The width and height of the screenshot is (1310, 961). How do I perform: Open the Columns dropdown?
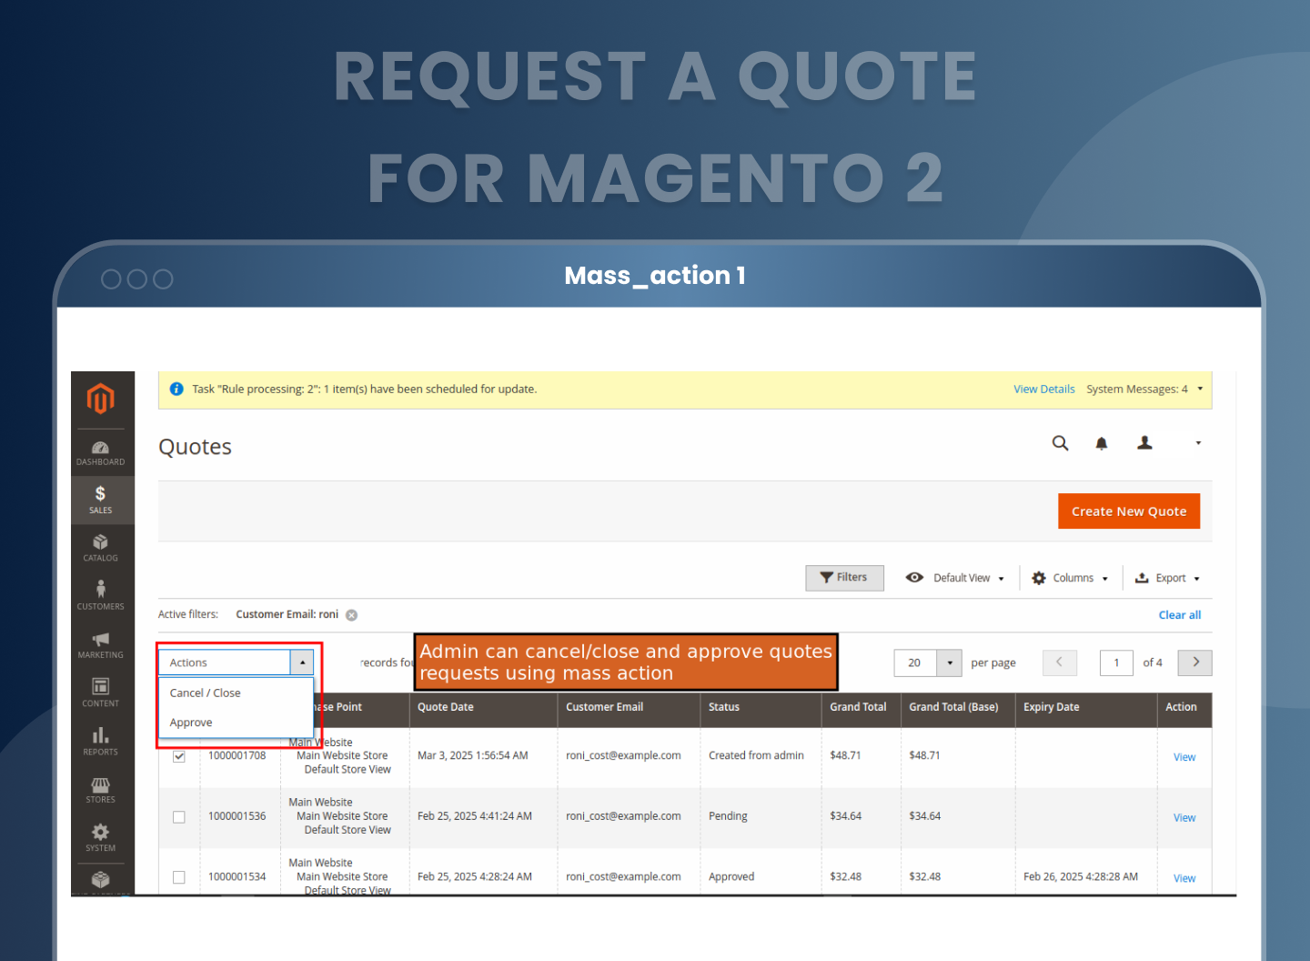pos(1070,578)
